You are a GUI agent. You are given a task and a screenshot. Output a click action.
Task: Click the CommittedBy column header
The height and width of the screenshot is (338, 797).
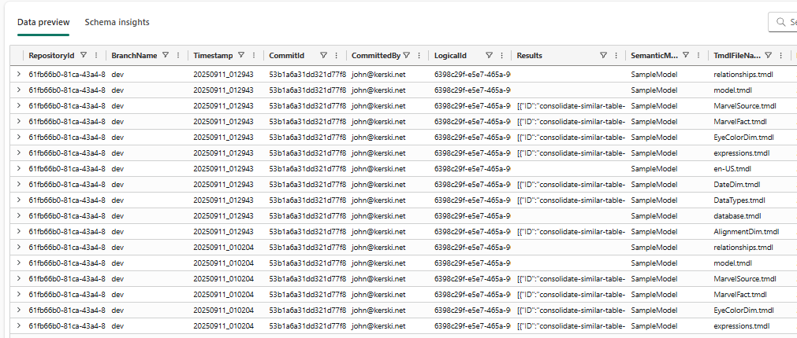pyautogui.click(x=375, y=56)
